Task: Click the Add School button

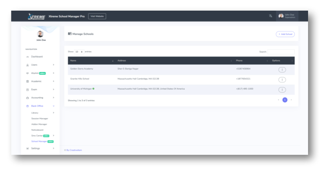Action: [285, 34]
